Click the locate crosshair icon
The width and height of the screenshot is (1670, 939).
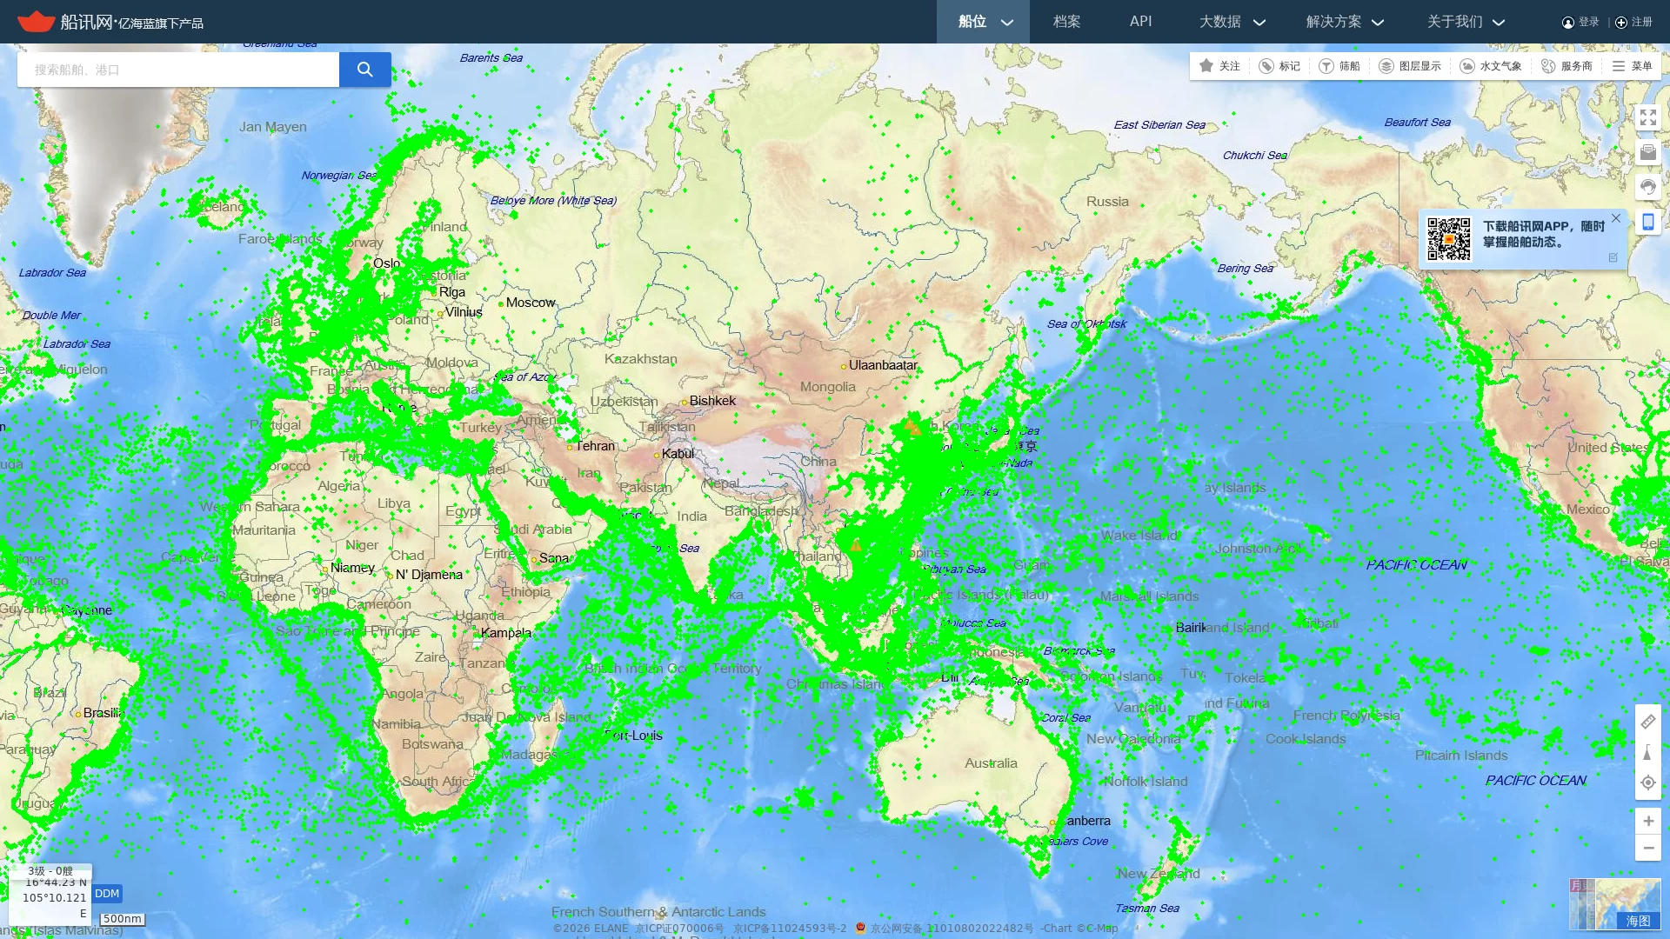1647,782
